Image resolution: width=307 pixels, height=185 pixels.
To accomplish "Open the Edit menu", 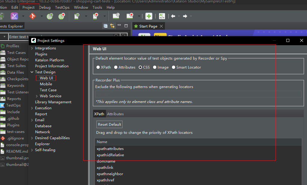I will click(x=15, y=7).
